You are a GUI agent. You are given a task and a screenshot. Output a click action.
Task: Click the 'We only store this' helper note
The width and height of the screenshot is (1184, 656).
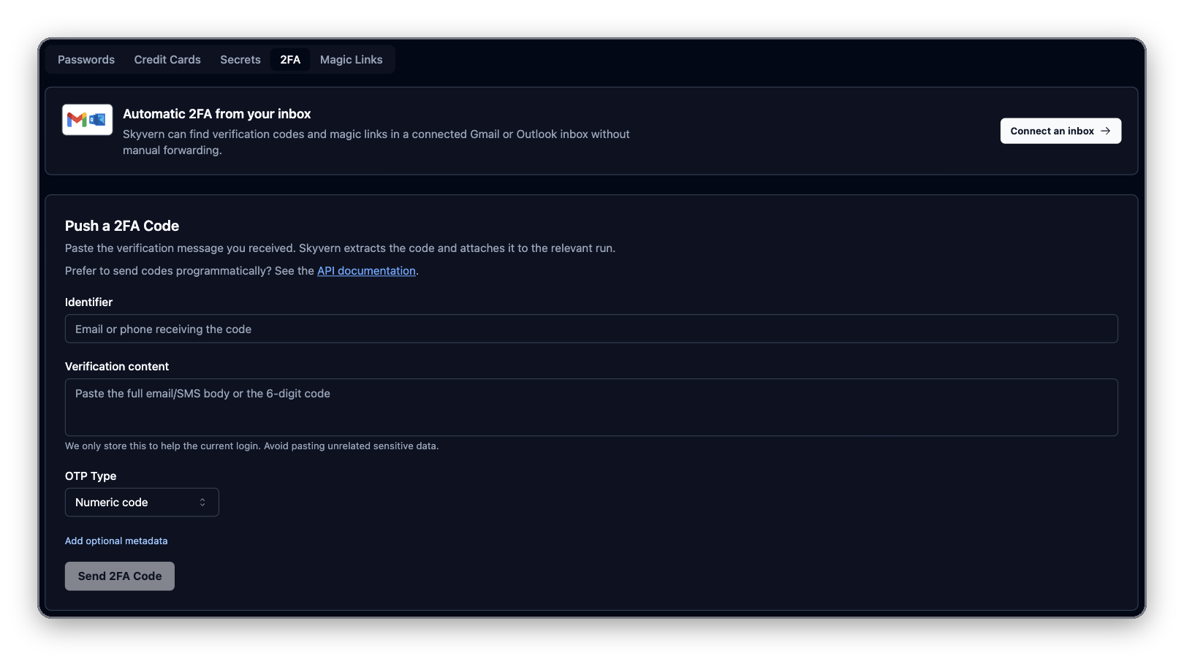[x=251, y=446]
